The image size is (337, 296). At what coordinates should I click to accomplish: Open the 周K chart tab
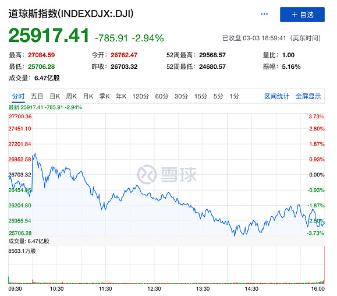pos(72,96)
